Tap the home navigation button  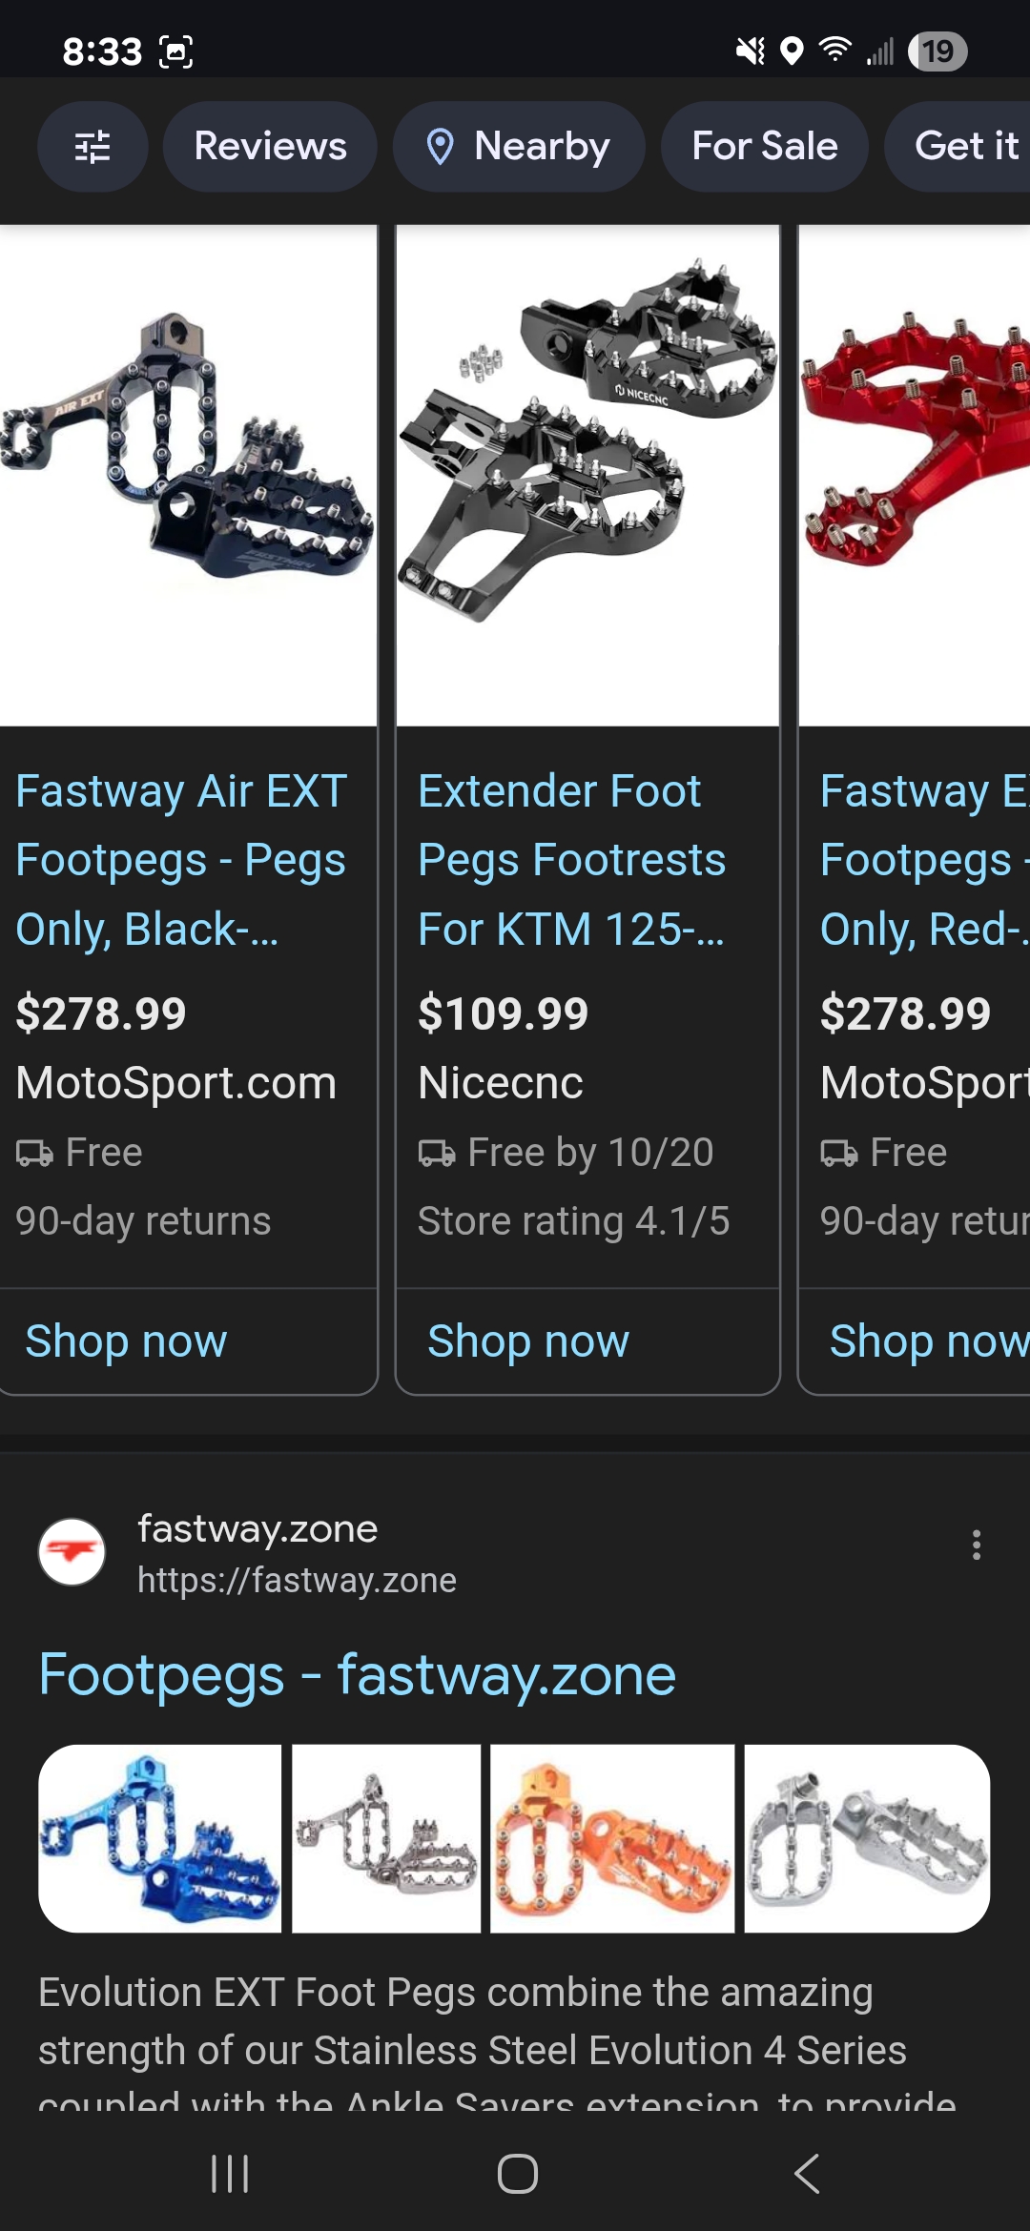(515, 2175)
